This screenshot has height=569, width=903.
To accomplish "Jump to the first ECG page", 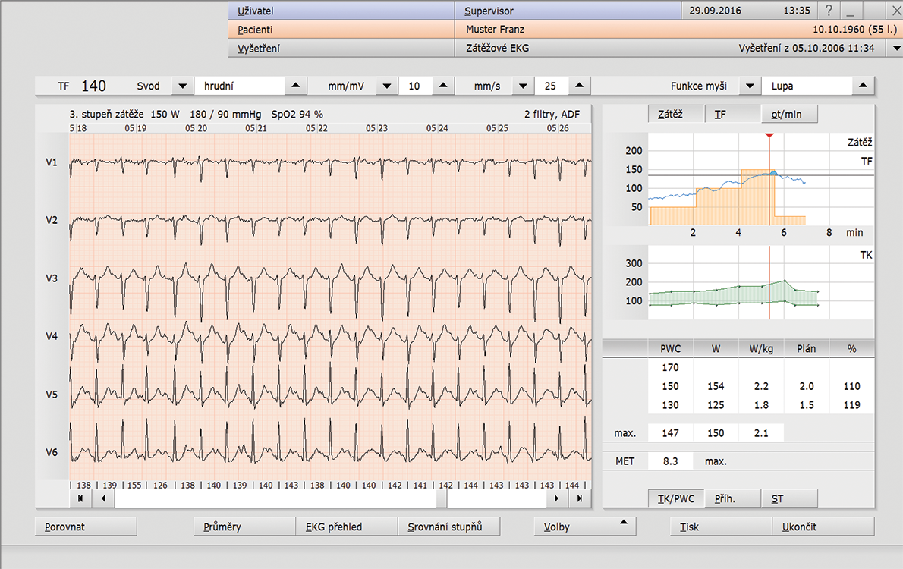I will pos(80,498).
